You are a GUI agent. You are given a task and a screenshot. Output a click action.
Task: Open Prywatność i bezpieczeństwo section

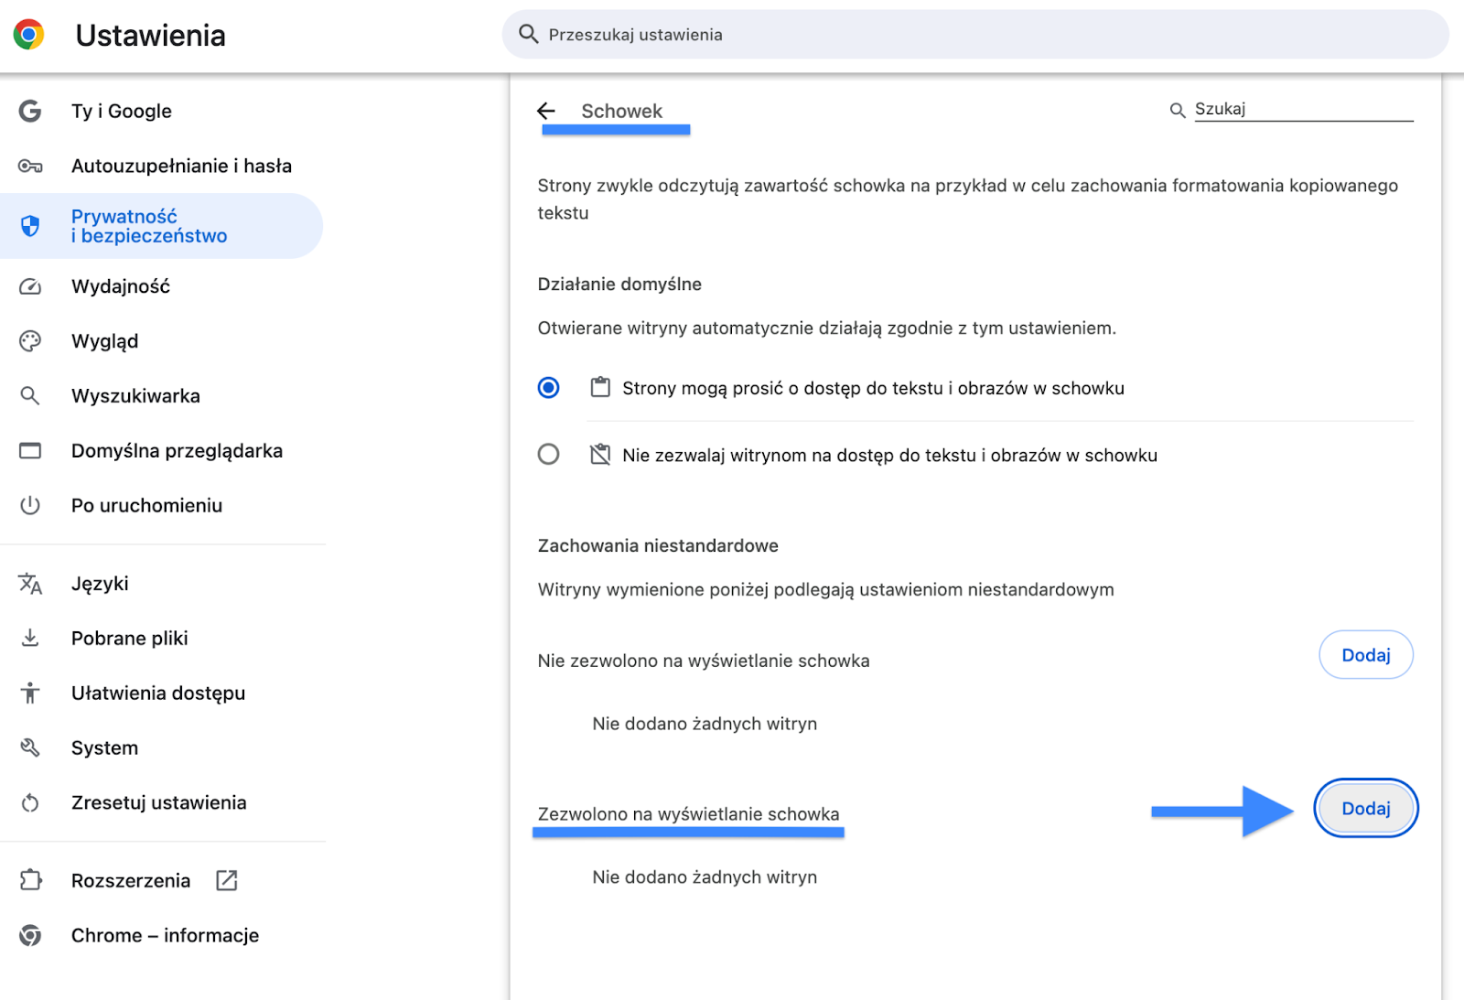pos(162,226)
